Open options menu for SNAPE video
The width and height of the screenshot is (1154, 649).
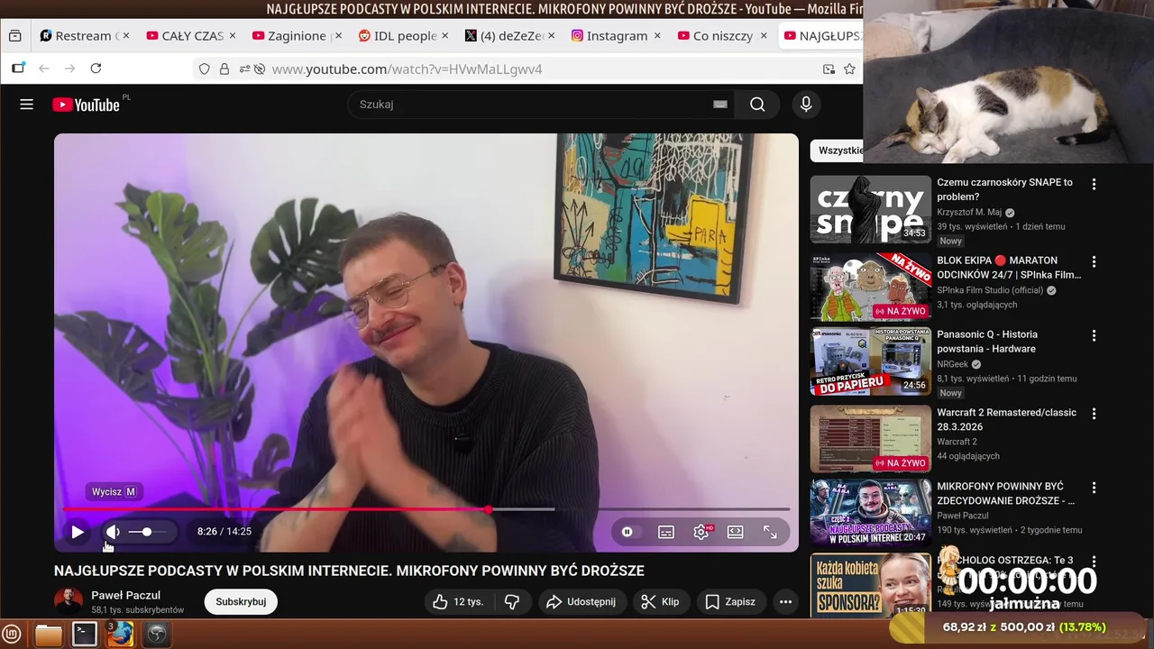[1094, 184]
